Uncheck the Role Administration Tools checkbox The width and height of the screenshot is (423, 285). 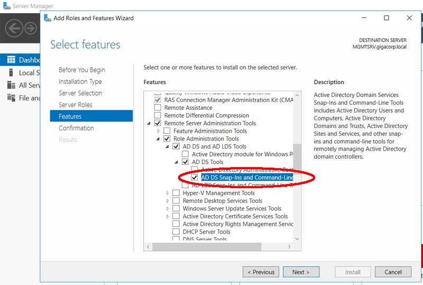(x=167, y=139)
